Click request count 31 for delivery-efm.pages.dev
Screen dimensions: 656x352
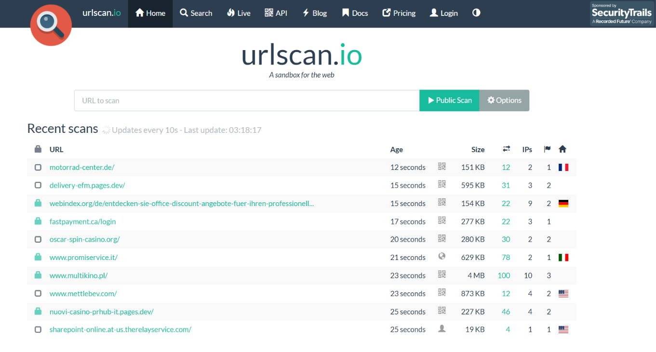click(506, 185)
